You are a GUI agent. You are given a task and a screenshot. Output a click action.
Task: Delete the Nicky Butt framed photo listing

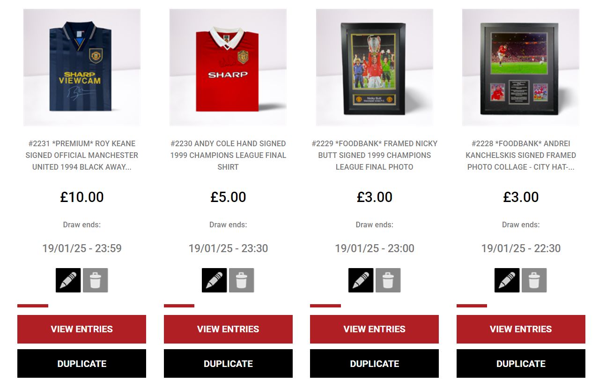(388, 280)
